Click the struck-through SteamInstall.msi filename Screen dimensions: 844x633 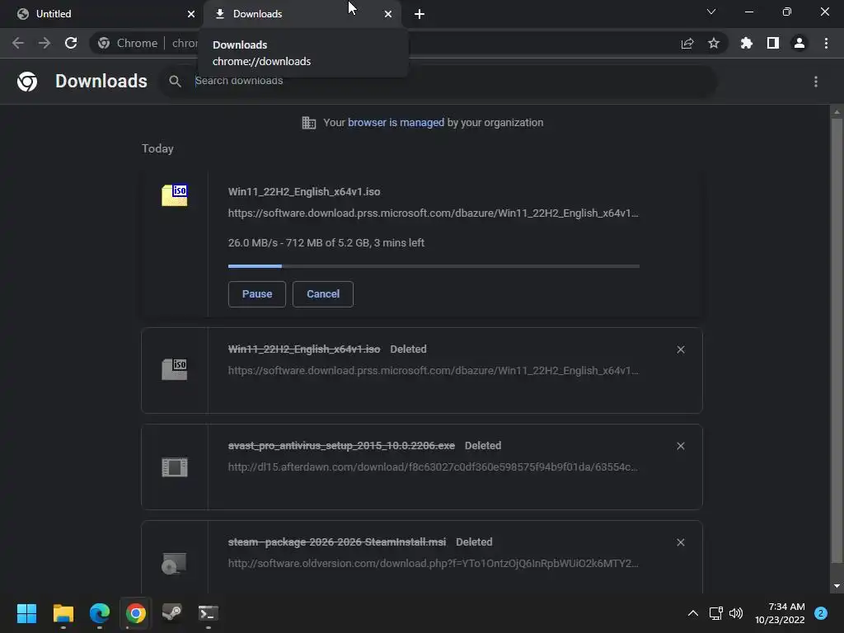coord(337,542)
